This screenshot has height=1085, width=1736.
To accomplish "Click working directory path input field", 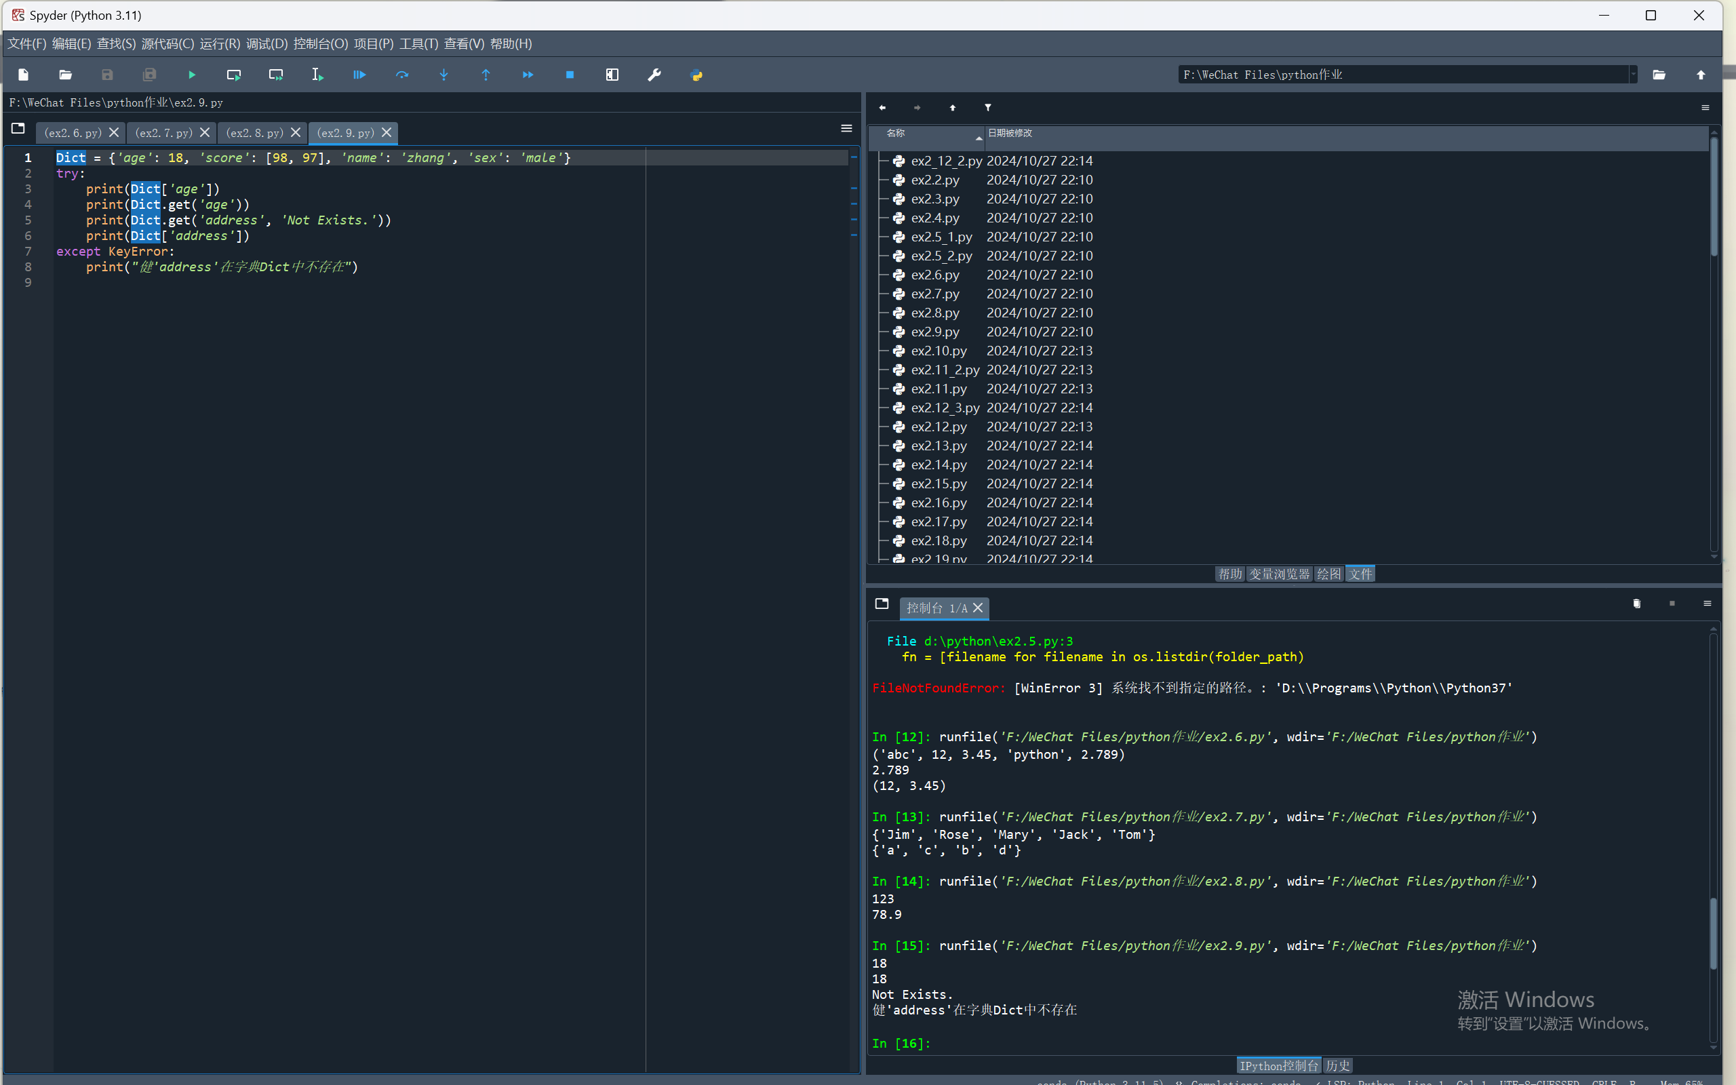I will [1403, 75].
